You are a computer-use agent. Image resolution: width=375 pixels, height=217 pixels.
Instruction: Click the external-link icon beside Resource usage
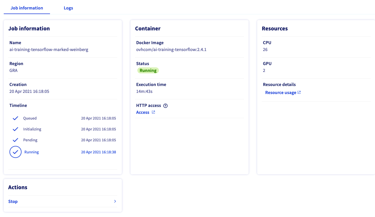[299, 93]
